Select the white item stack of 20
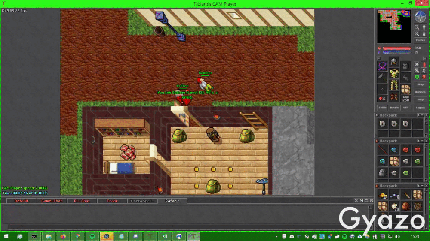This screenshot has height=241, width=430. click(394, 206)
